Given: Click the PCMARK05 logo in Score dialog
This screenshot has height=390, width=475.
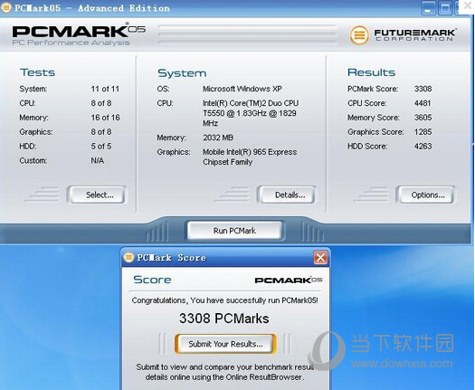Looking at the screenshot, I should click(x=288, y=280).
